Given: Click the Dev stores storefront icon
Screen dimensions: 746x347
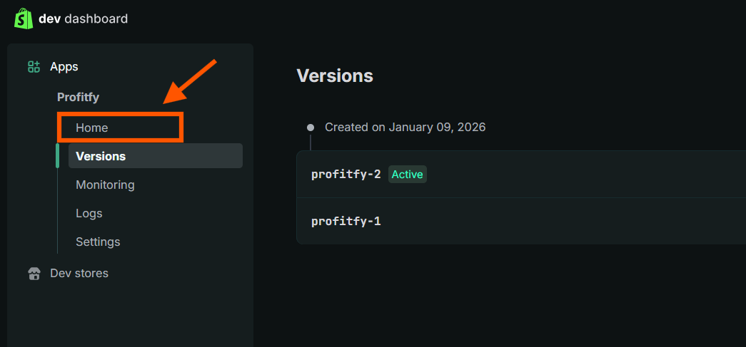Looking at the screenshot, I should (x=34, y=274).
